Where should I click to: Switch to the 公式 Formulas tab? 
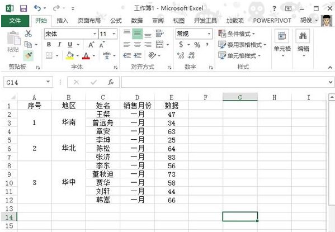point(116,21)
